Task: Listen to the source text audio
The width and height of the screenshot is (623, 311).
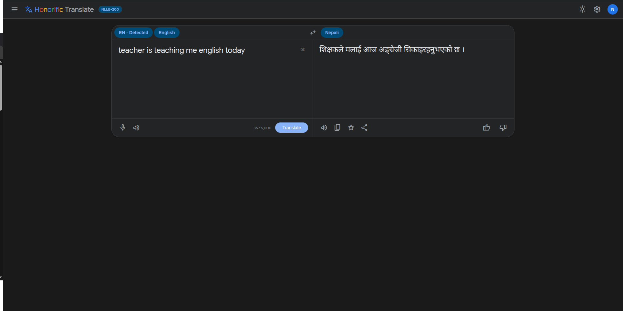Action: [136, 128]
